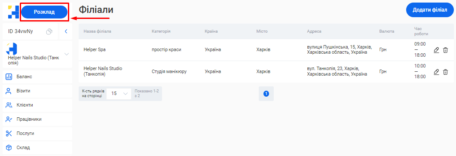Open the Послуги menu item

(37, 134)
